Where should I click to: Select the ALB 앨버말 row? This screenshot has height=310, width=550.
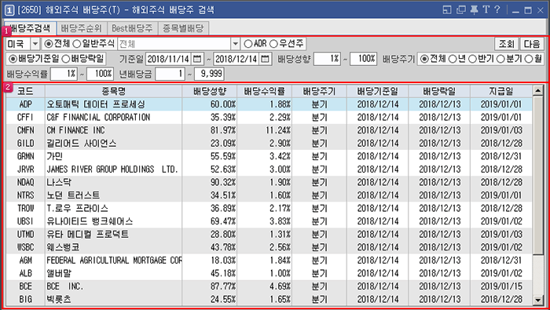point(269,273)
